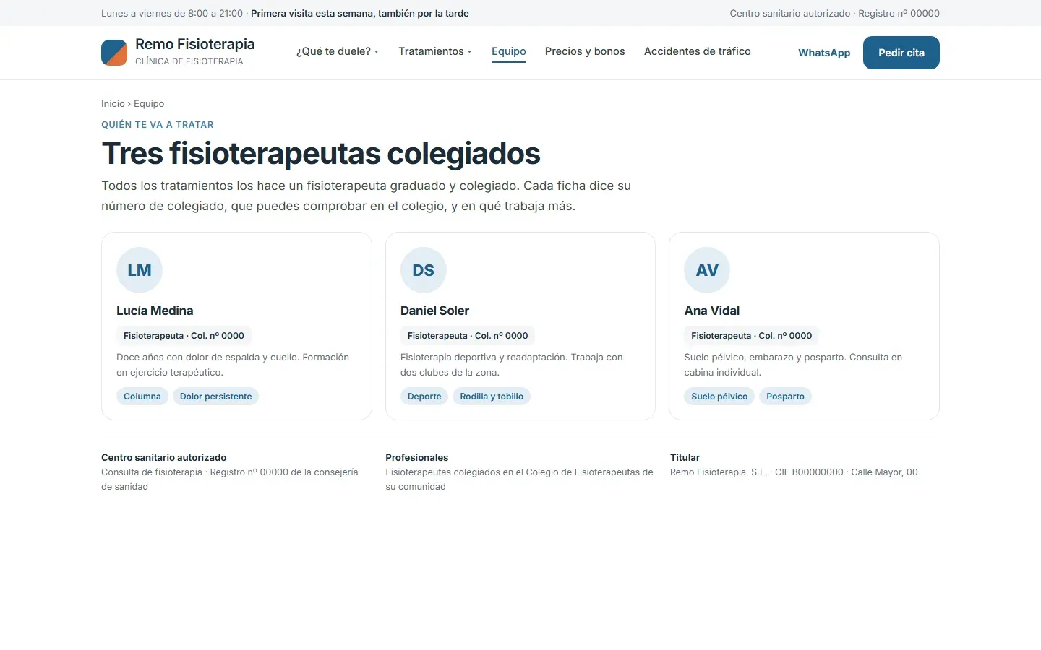The image size is (1041, 650).
Task: Click the Doce años con dolor description
Action: (x=233, y=365)
